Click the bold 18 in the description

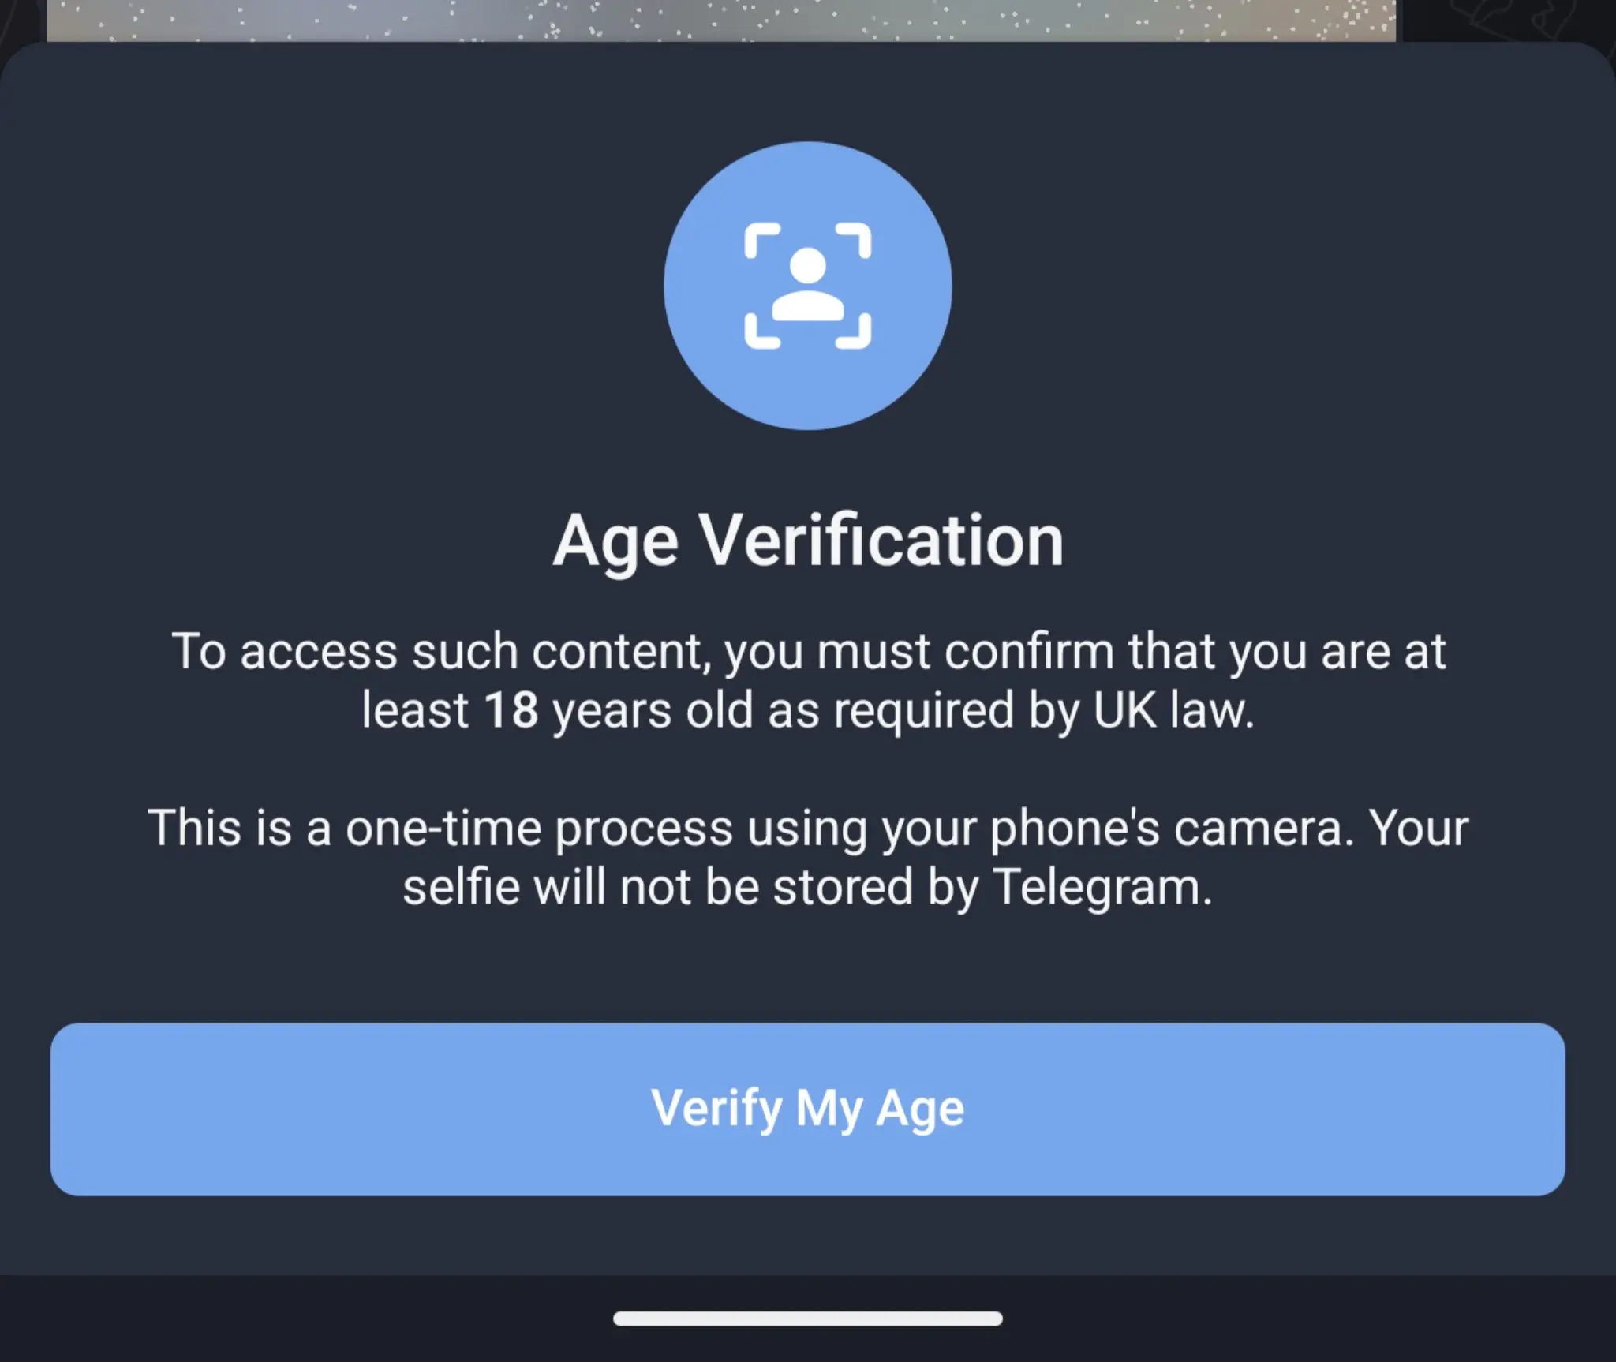point(511,709)
